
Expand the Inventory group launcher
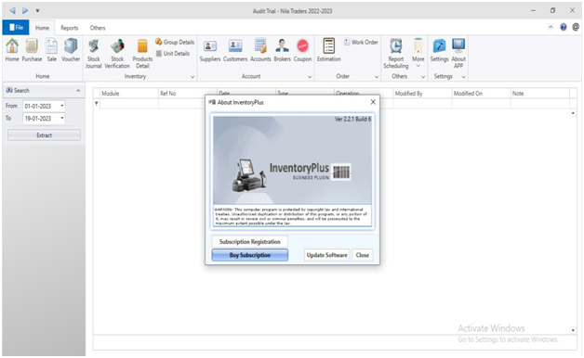pyautogui.click(x=192, y=77)
